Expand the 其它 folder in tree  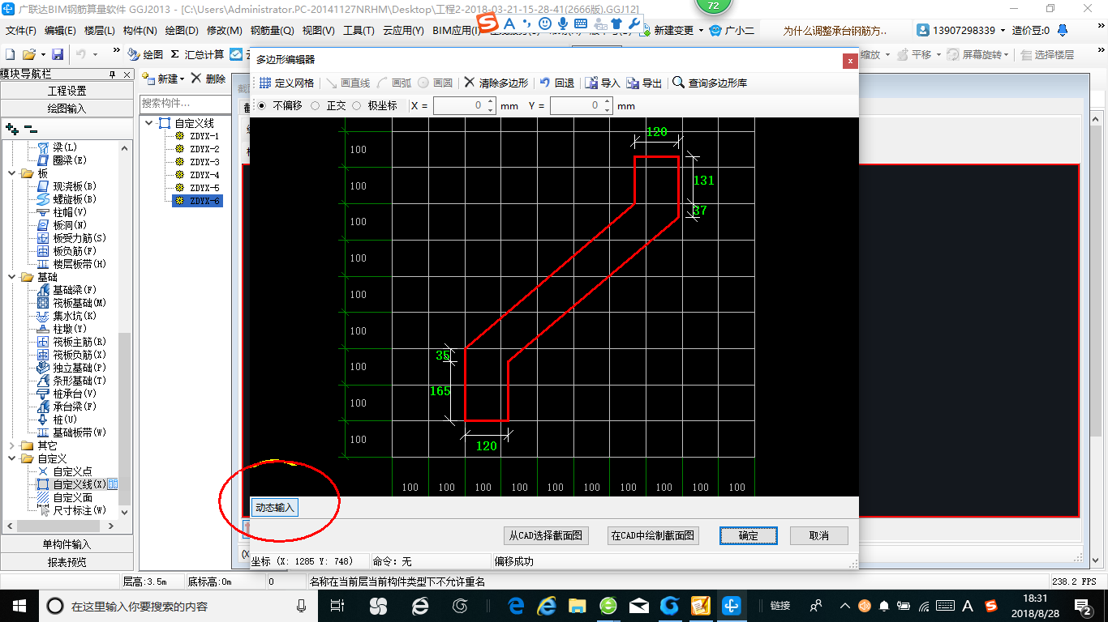11,445
